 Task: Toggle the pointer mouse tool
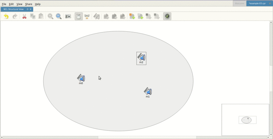(79, 16)
